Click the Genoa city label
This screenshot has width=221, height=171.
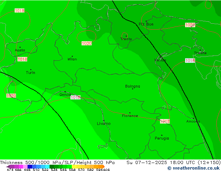65,95
